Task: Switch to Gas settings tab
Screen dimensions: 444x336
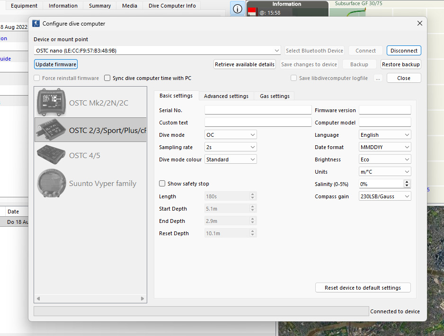Action: click(275, 96)
